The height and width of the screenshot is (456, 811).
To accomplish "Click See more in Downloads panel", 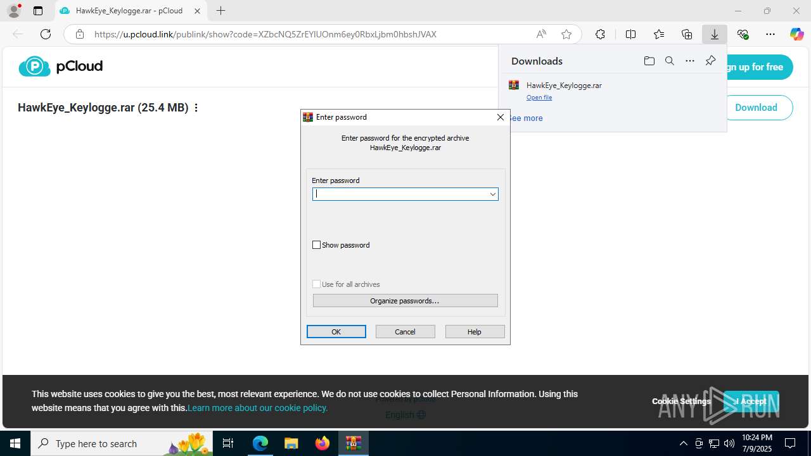I will pyautogui.click(x=526, y=118).
